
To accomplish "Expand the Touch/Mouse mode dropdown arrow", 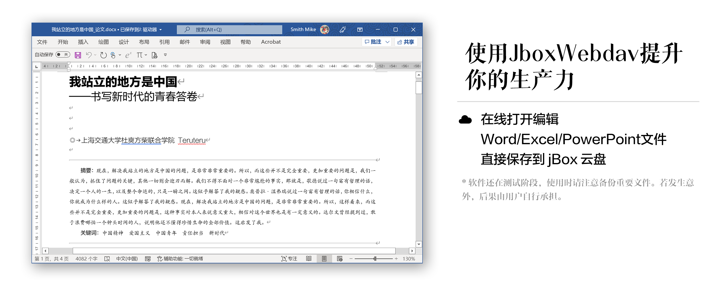I will pos(120,55).
